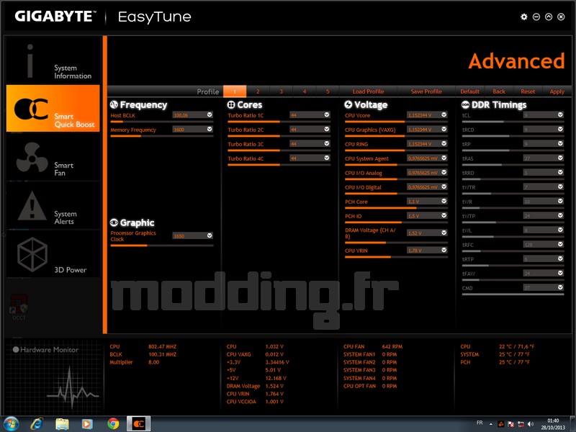Launch Google Chrome from taskbar
Screen dimensions: 576x432
[x=113, y=424]
